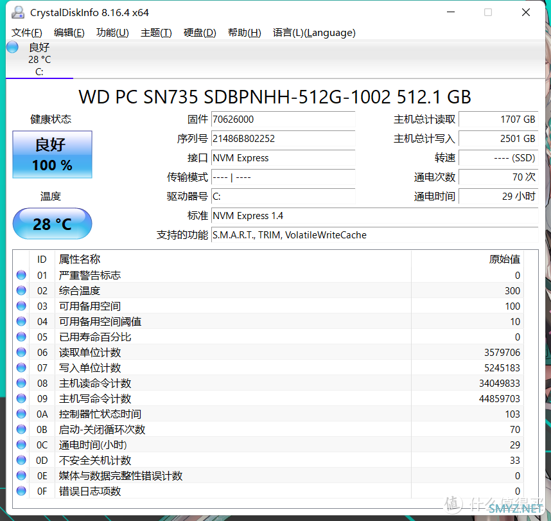Click the status orb for attribute 09

21,398
